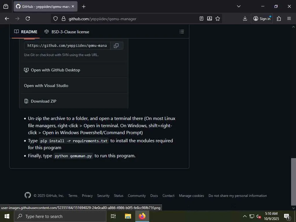The width and height of the screenshot is (296, 222).
Task: Open File Explorer from the taskbar
Action: coord(128,216)
